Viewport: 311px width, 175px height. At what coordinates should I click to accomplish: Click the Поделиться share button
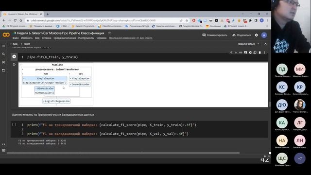click(242, 35)
